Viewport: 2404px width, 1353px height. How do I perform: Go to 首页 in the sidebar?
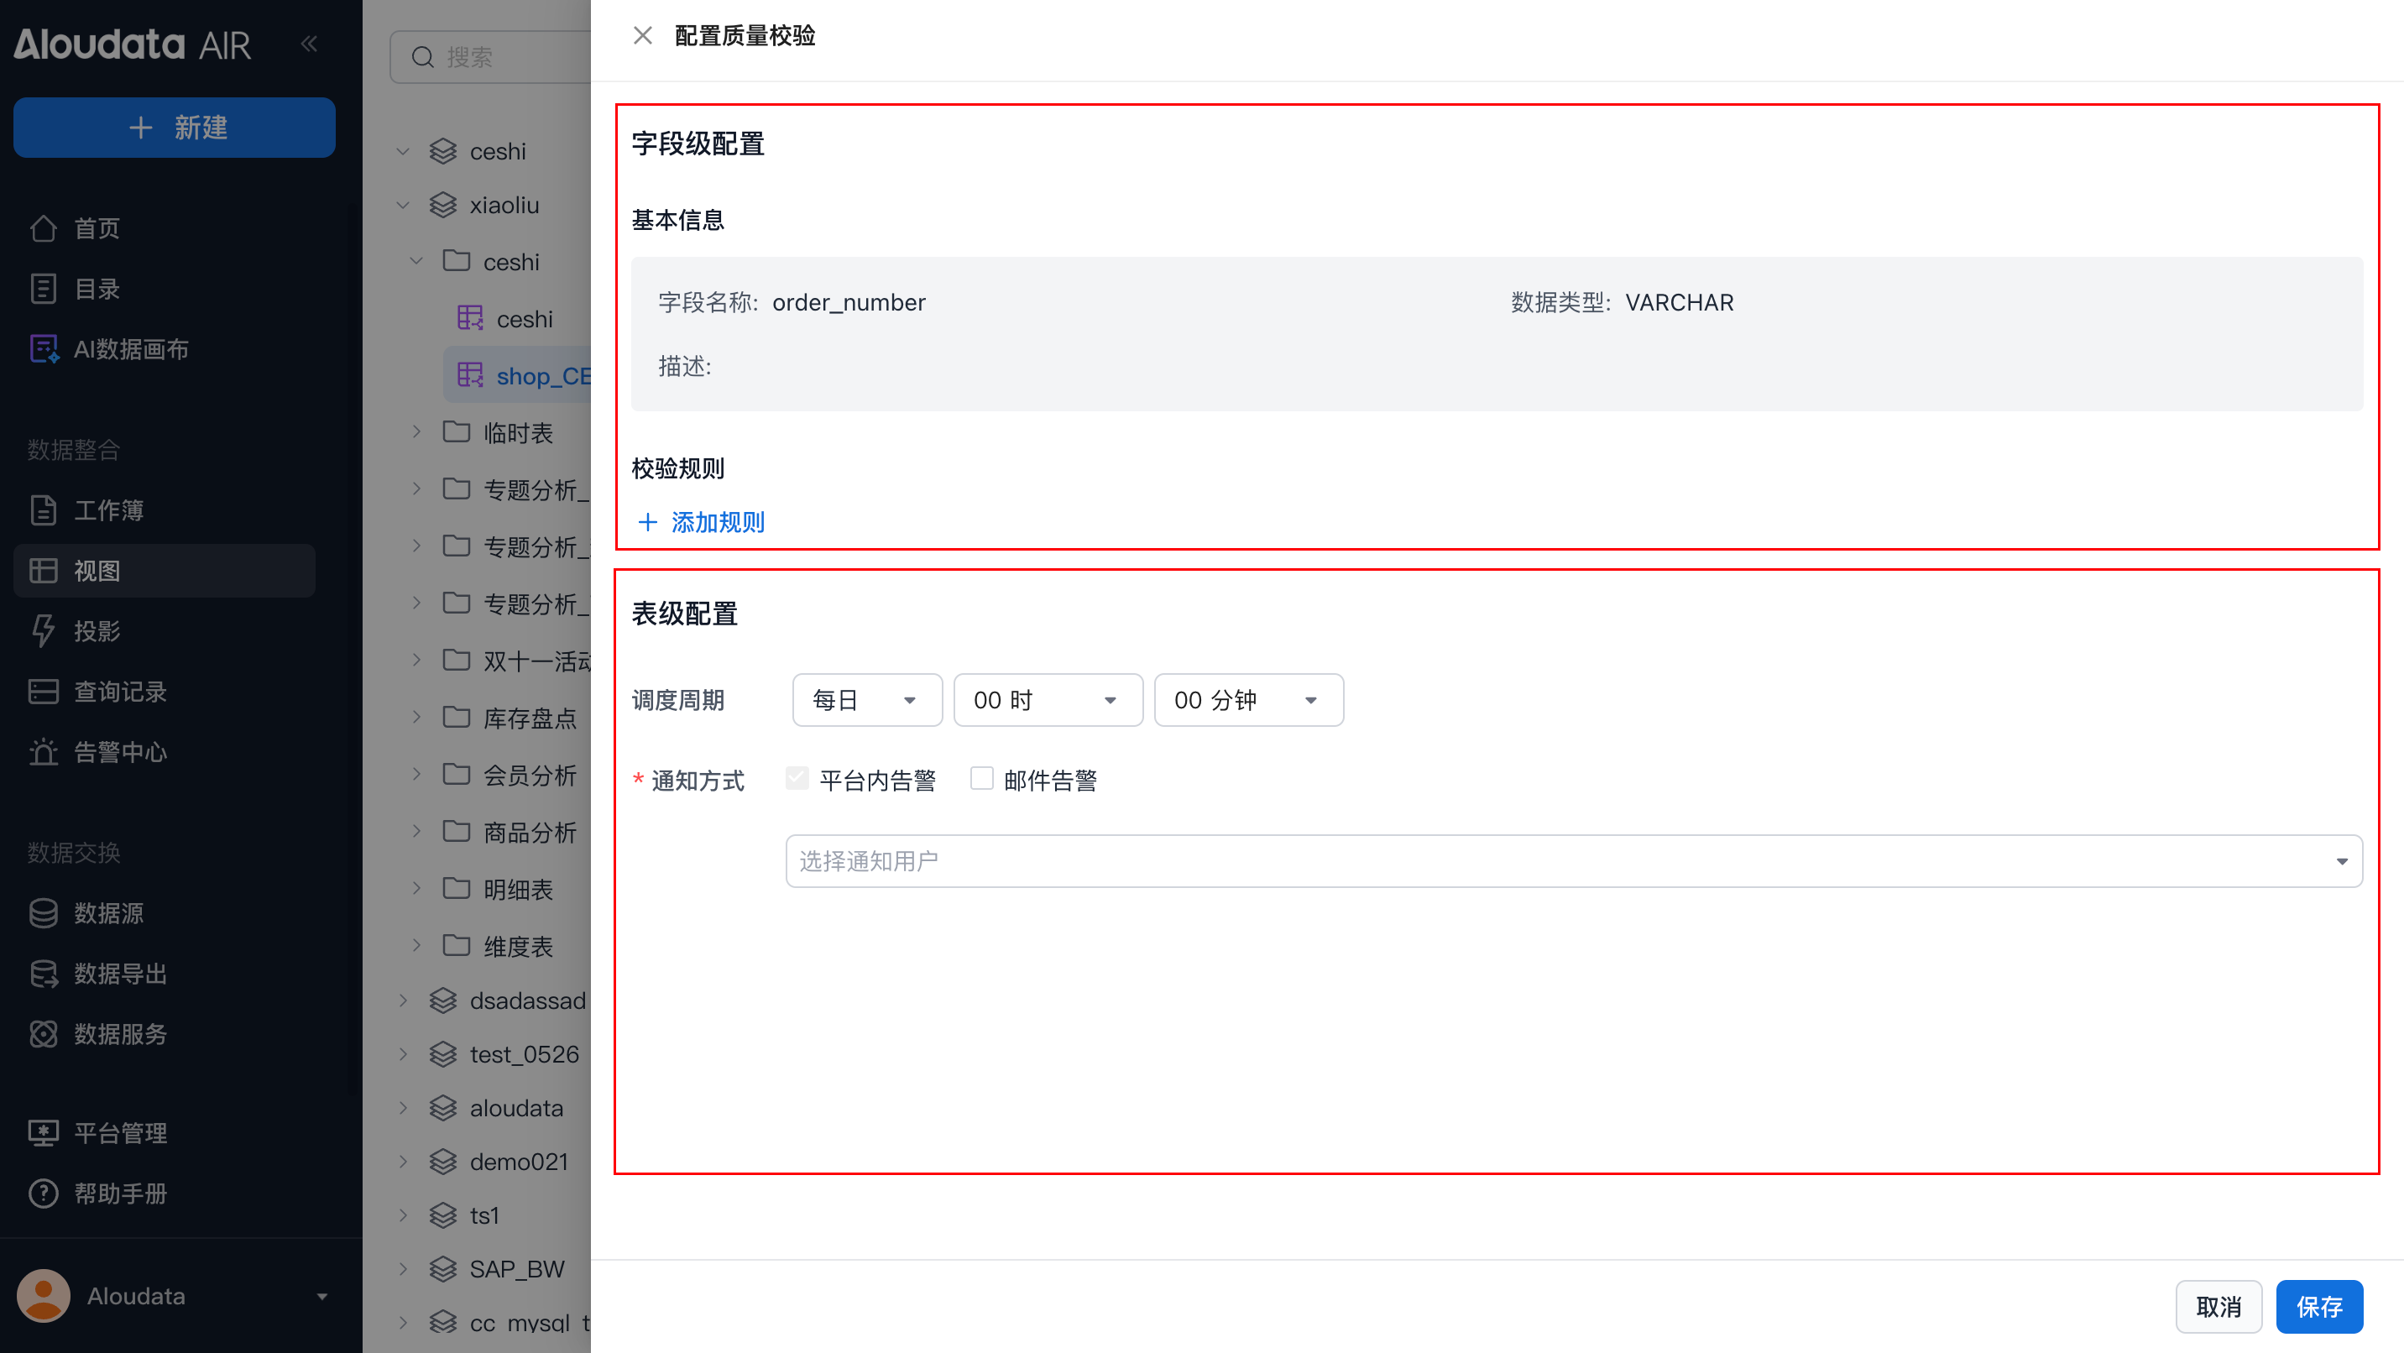click(x=97, y=228)
